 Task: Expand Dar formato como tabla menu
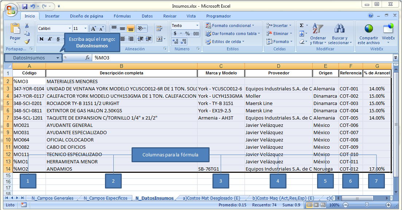233,34
